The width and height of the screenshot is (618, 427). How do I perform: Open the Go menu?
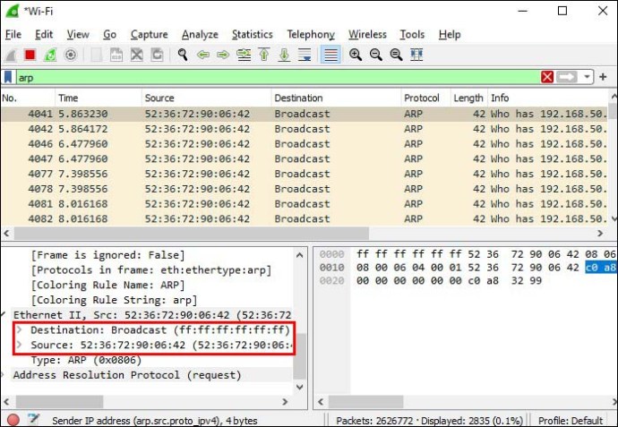(x=109, y=35)
